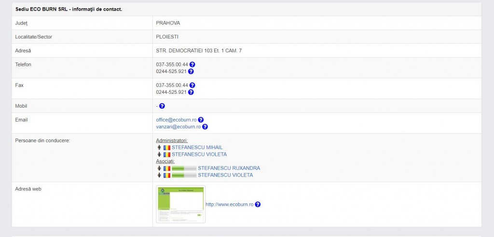
Task: Visit the http://www.ecoburn.ro website link
Action: (230, 204)
